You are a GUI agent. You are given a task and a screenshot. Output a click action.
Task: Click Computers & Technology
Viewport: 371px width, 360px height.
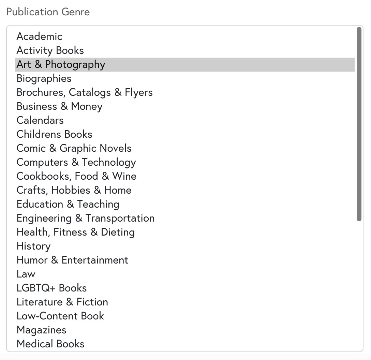point(76,162)
